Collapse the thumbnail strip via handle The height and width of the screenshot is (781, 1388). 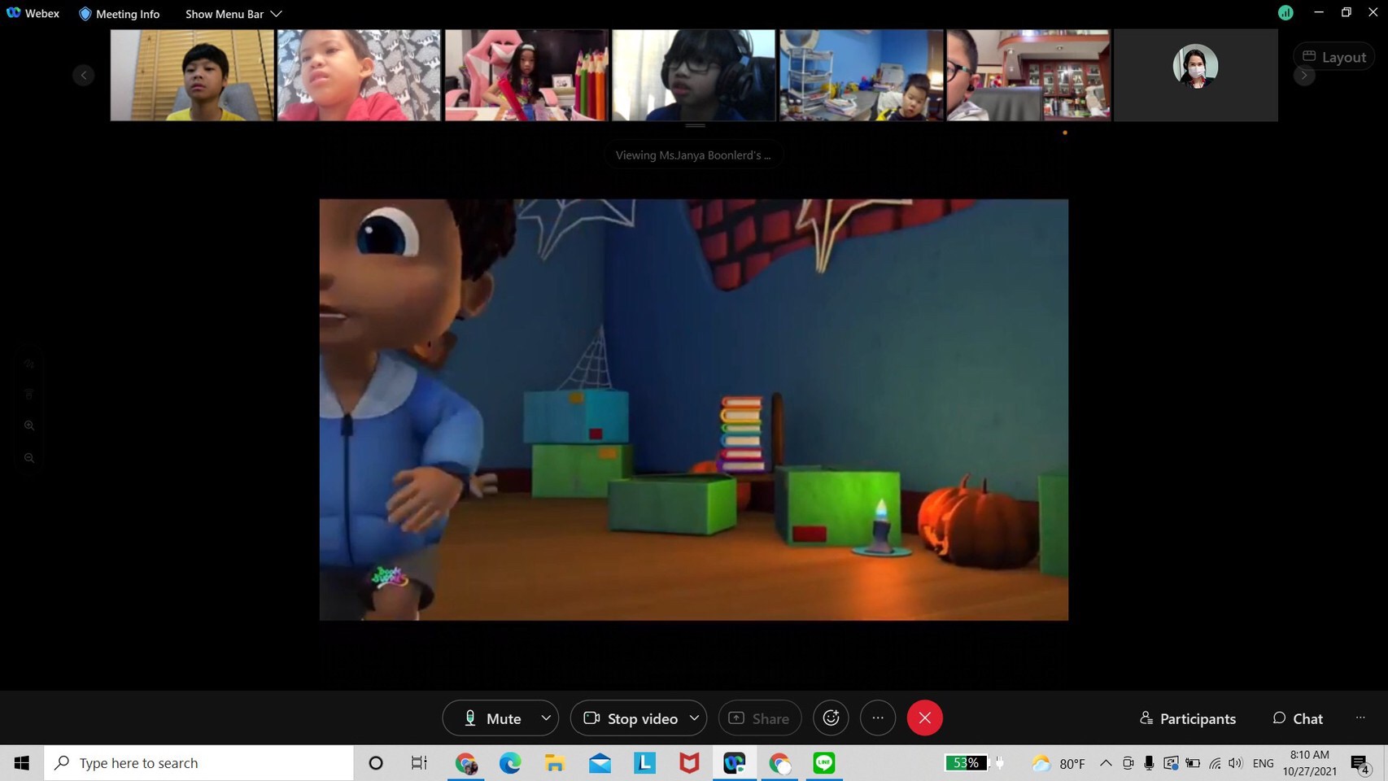point(695,126)
